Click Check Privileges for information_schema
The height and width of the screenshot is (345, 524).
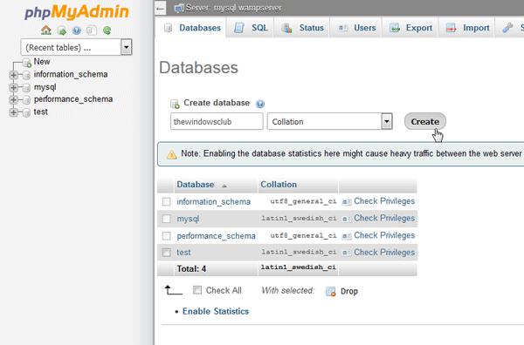click(x=384, y=201)
